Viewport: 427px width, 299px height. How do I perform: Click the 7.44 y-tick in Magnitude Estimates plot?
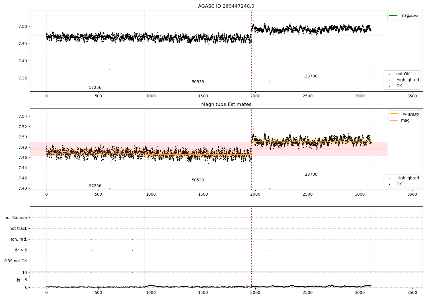click(23, 168)
